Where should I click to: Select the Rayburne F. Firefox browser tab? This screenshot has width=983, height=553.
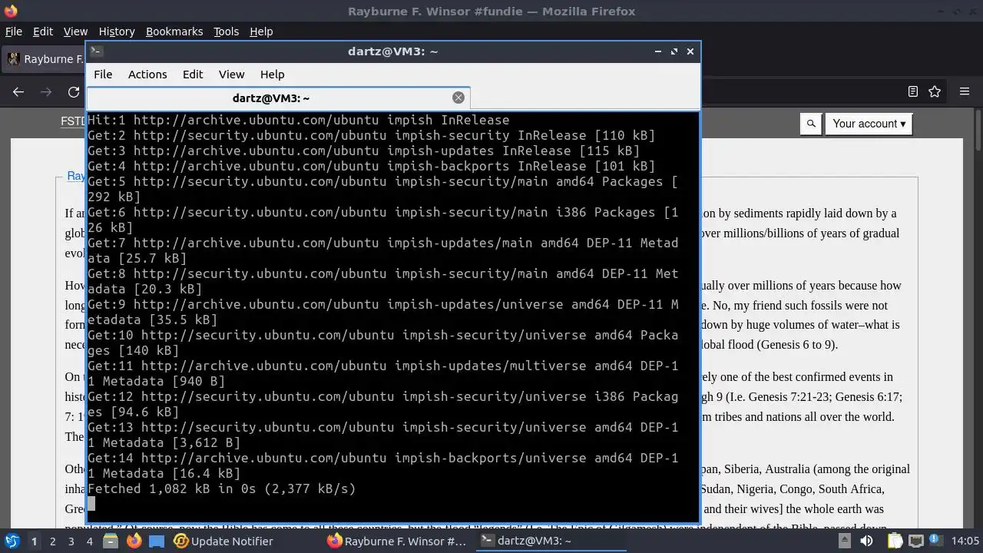[45, 59]
